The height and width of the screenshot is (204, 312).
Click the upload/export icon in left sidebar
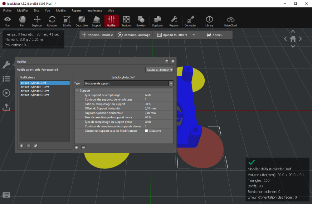pyautogui.click(x=6, y=107)
